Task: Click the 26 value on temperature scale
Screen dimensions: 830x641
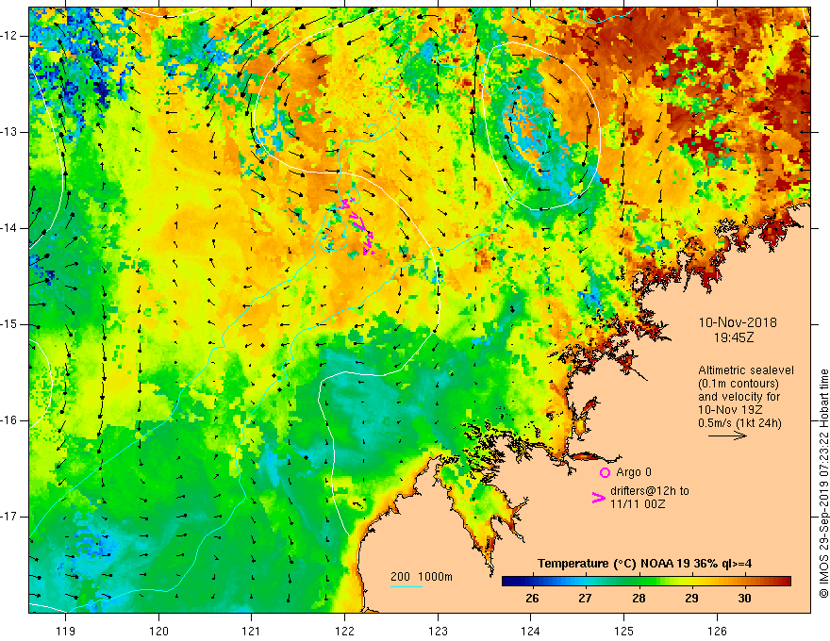Action: (x=532, y=599)
